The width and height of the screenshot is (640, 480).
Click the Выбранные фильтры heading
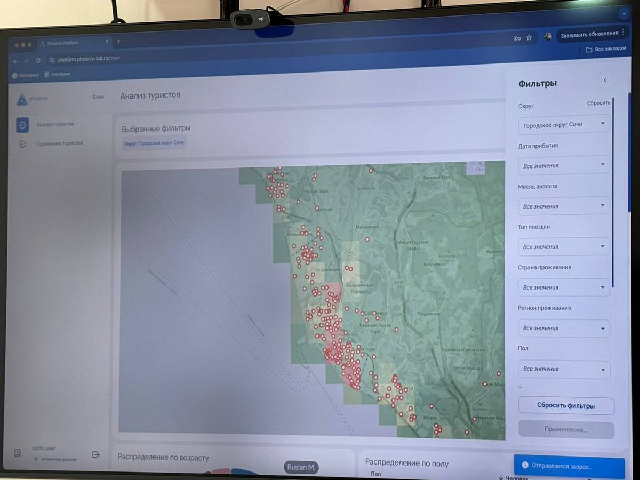156,128
